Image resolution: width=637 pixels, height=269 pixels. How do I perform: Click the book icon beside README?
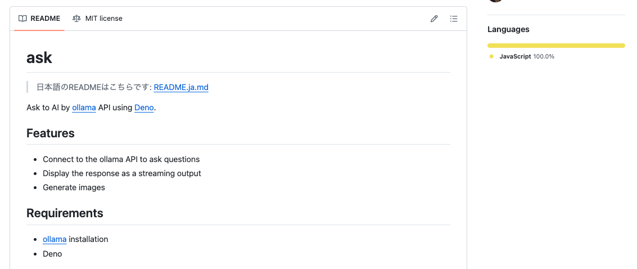22,19
